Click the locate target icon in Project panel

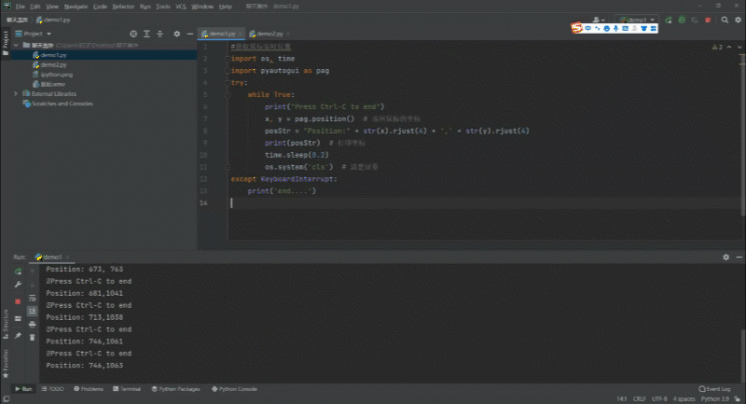tap(133, 34)
